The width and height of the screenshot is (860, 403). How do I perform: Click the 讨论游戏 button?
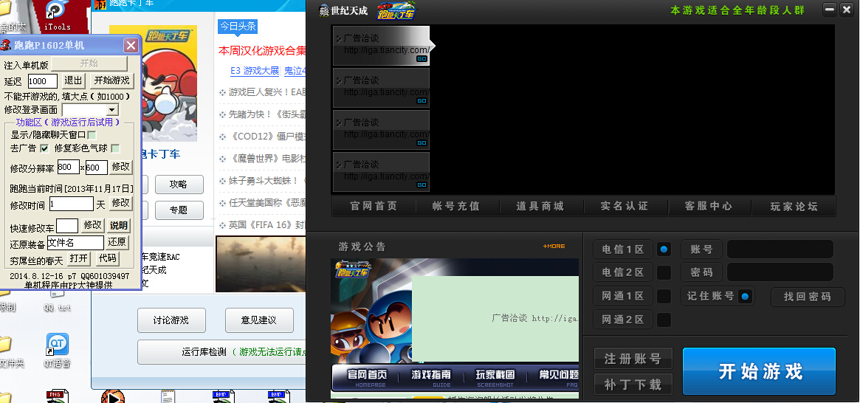171,320
